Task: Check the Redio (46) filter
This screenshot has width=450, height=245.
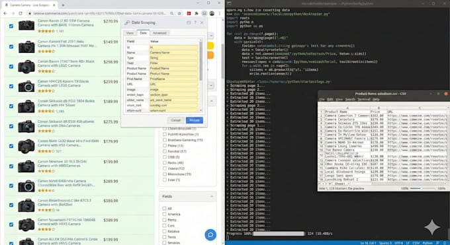Action: coord(165,162)
